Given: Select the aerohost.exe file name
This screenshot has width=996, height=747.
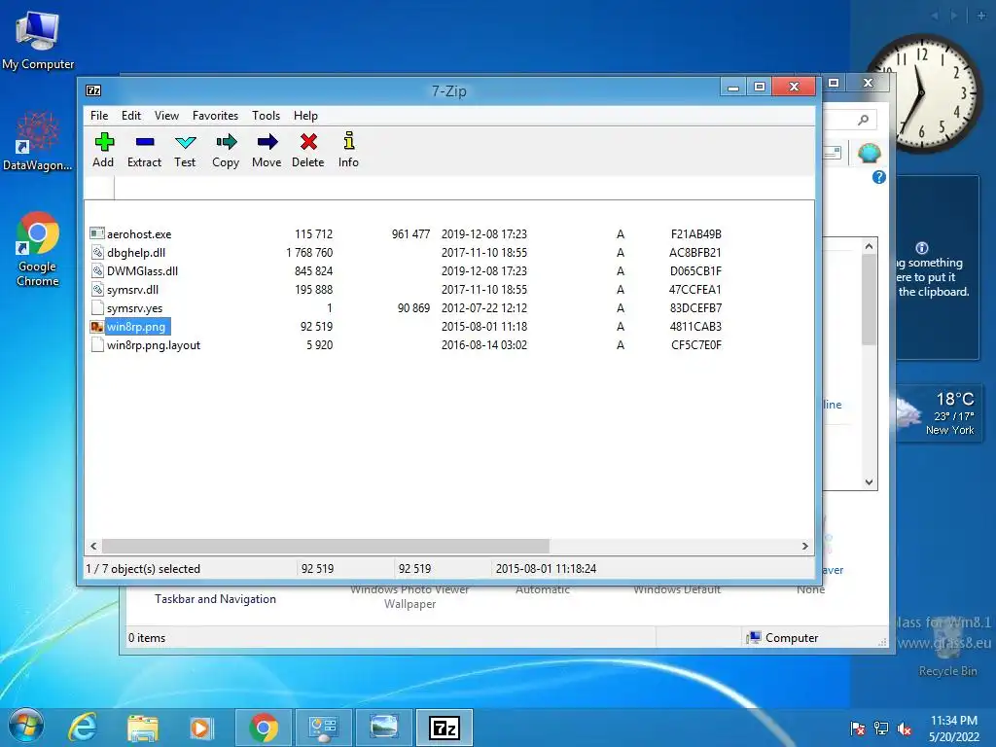Looking at the screenshot, I should point(139,233).
